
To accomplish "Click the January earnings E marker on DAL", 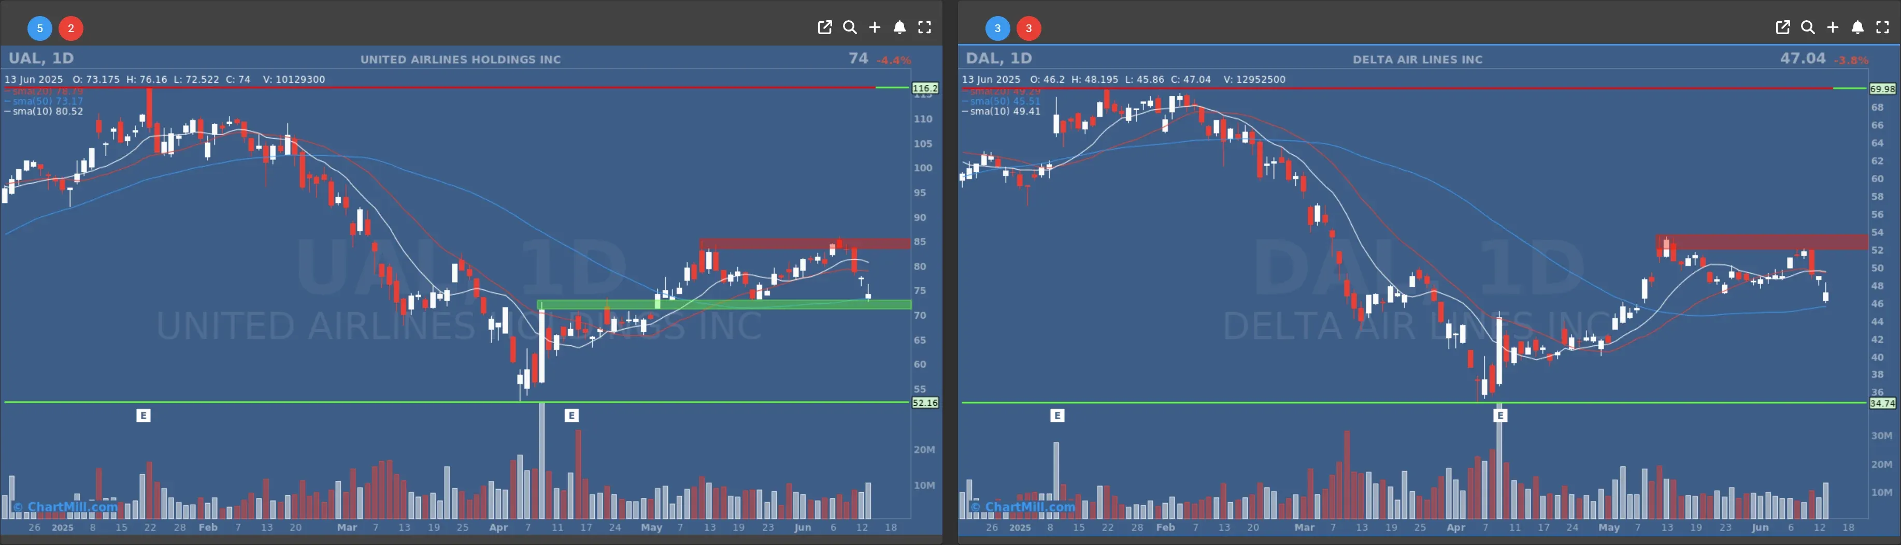I will [1057, 416].
